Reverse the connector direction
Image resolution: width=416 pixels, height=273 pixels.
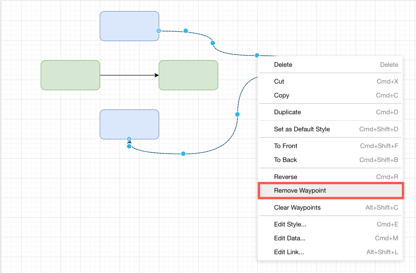(x=286, y=177)
